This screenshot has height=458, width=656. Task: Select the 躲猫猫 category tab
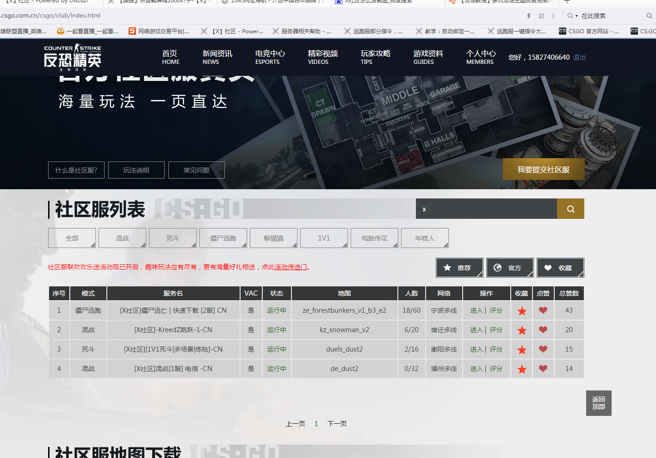tap(273, 238)
